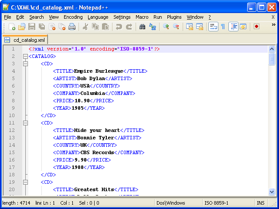The image size is (279, 209).
Task: Cut selection using the scissors icon
Action: [85, 27]
